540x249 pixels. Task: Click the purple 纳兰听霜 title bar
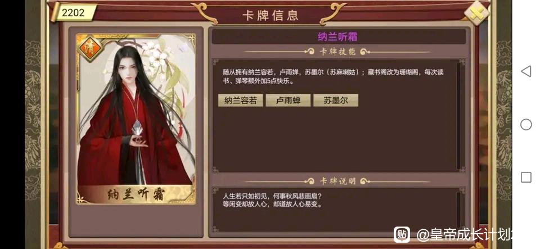[x=339, y=37]
